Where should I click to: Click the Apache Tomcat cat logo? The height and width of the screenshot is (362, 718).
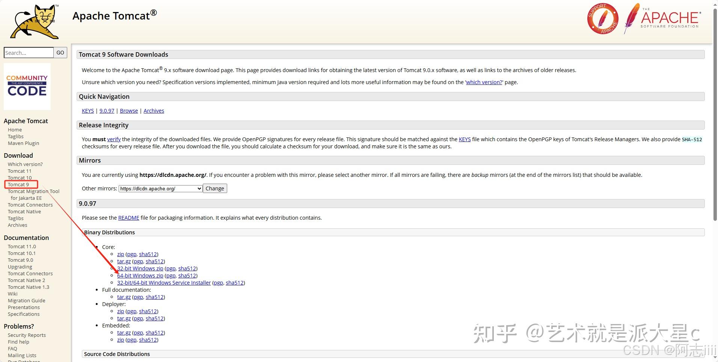(x=35, y=22)
